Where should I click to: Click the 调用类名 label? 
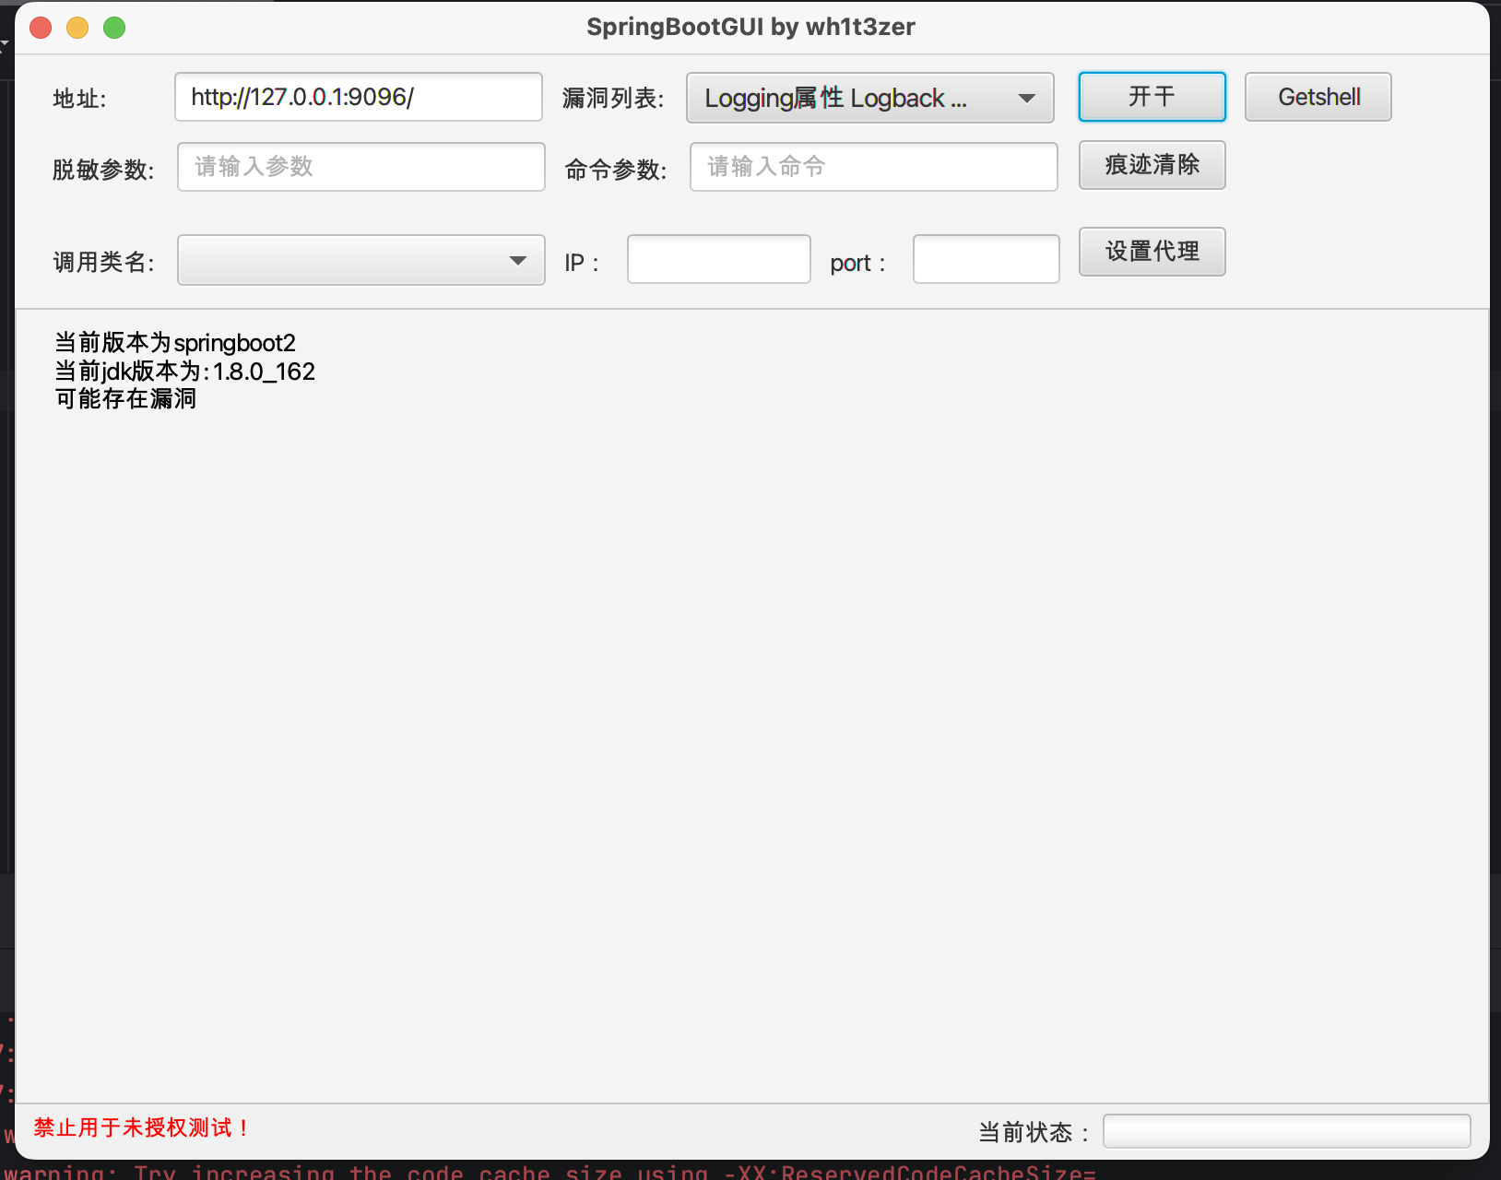coord(103,262)
